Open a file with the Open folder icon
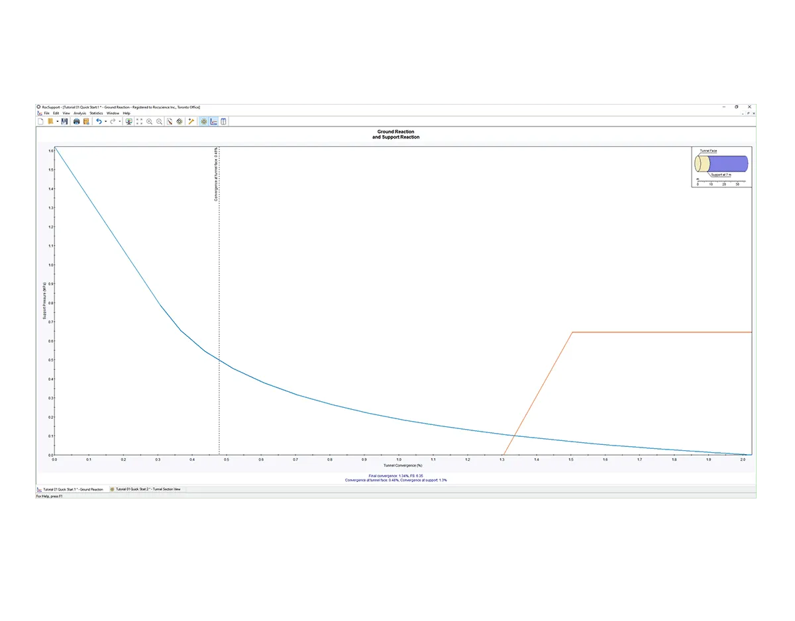 tap(50, 122)
